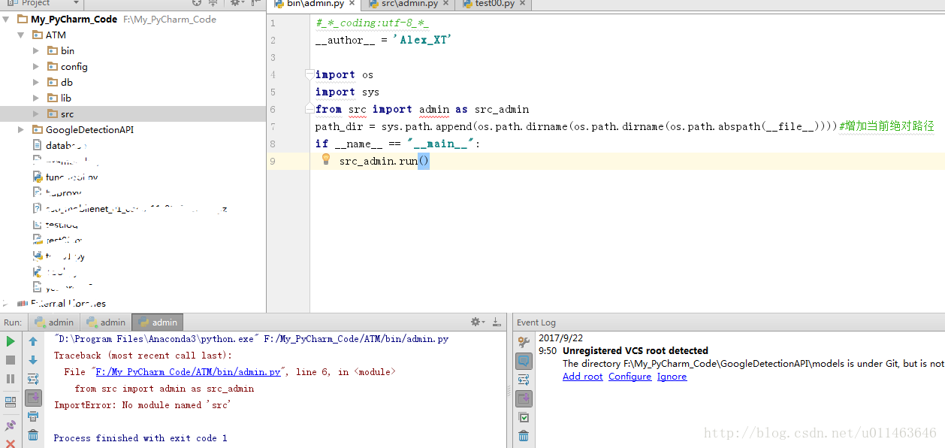Close the src\admin.py tab
945x448 pixels.
(446, 4)
